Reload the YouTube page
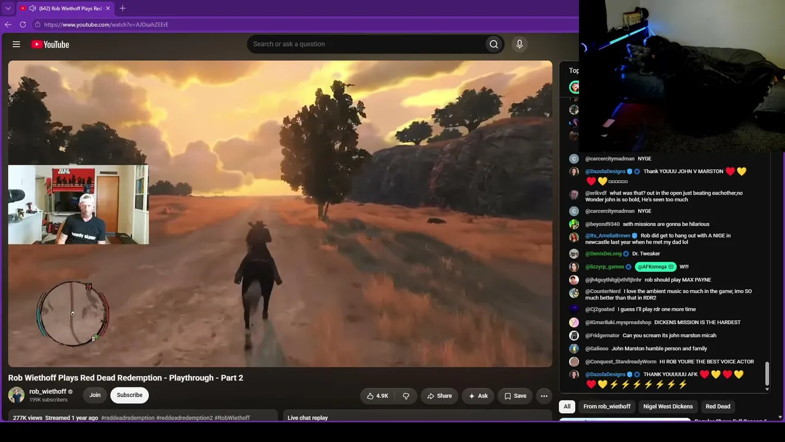The image size is (785, 442). 23,25
